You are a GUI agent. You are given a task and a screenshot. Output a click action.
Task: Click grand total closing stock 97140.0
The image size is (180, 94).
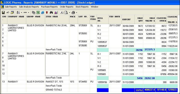click(x=161, y=90)
